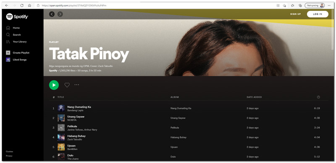Click the LOG IN button
Image resolution: width=336 pixels, height=163 pixels.
318,14
